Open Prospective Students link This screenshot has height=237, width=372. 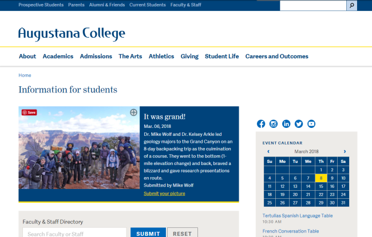tap(41, 5)
